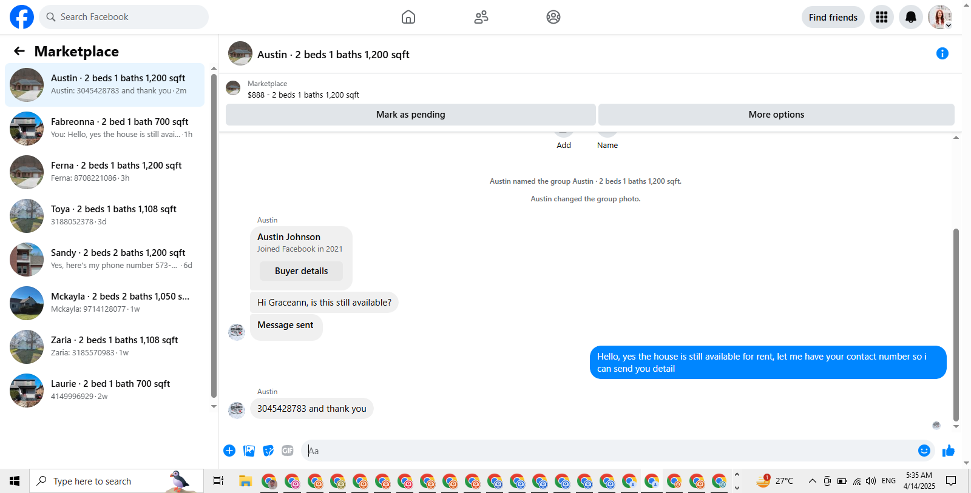
Task: Click the Fabreonna conversation house thumbnail
Action: click(x=27, y=129)
